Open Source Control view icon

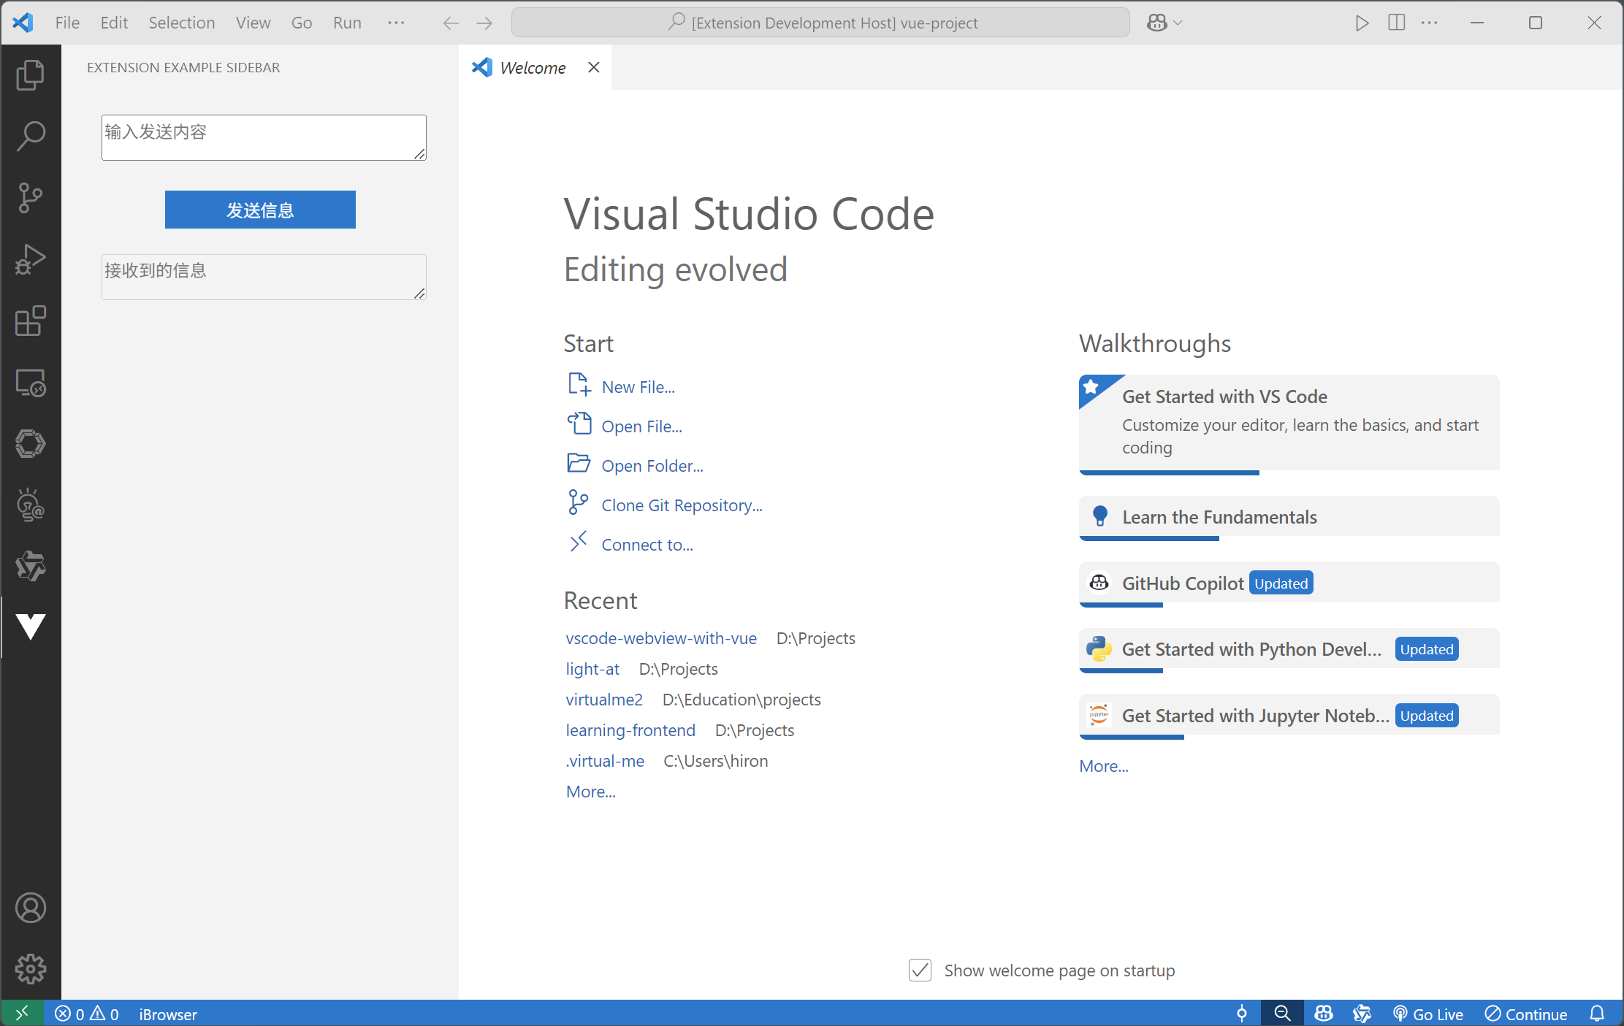coord(30,198)
